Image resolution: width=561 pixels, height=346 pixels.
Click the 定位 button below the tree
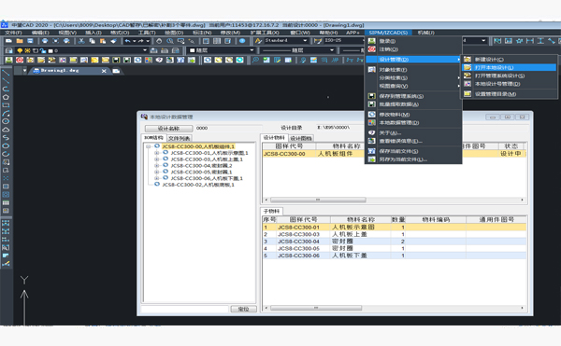point(243,309)
